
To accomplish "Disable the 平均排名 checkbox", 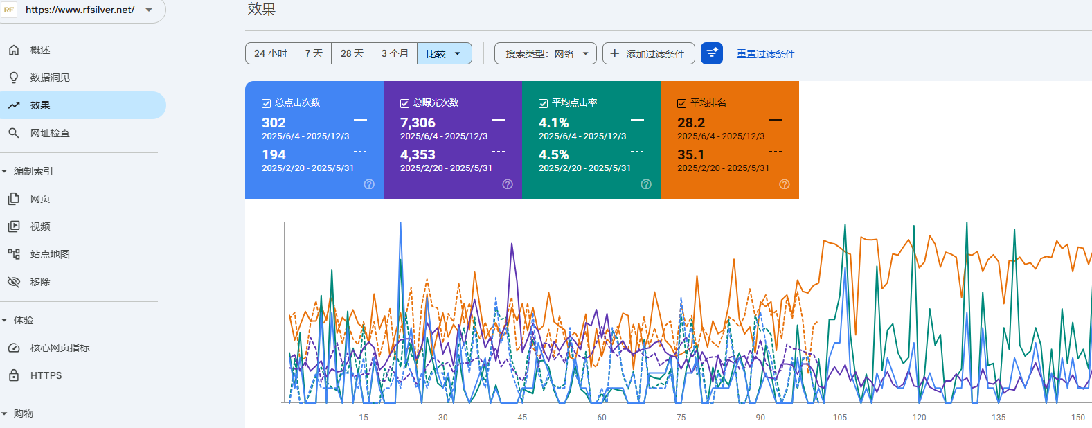I will click(681, 103).
